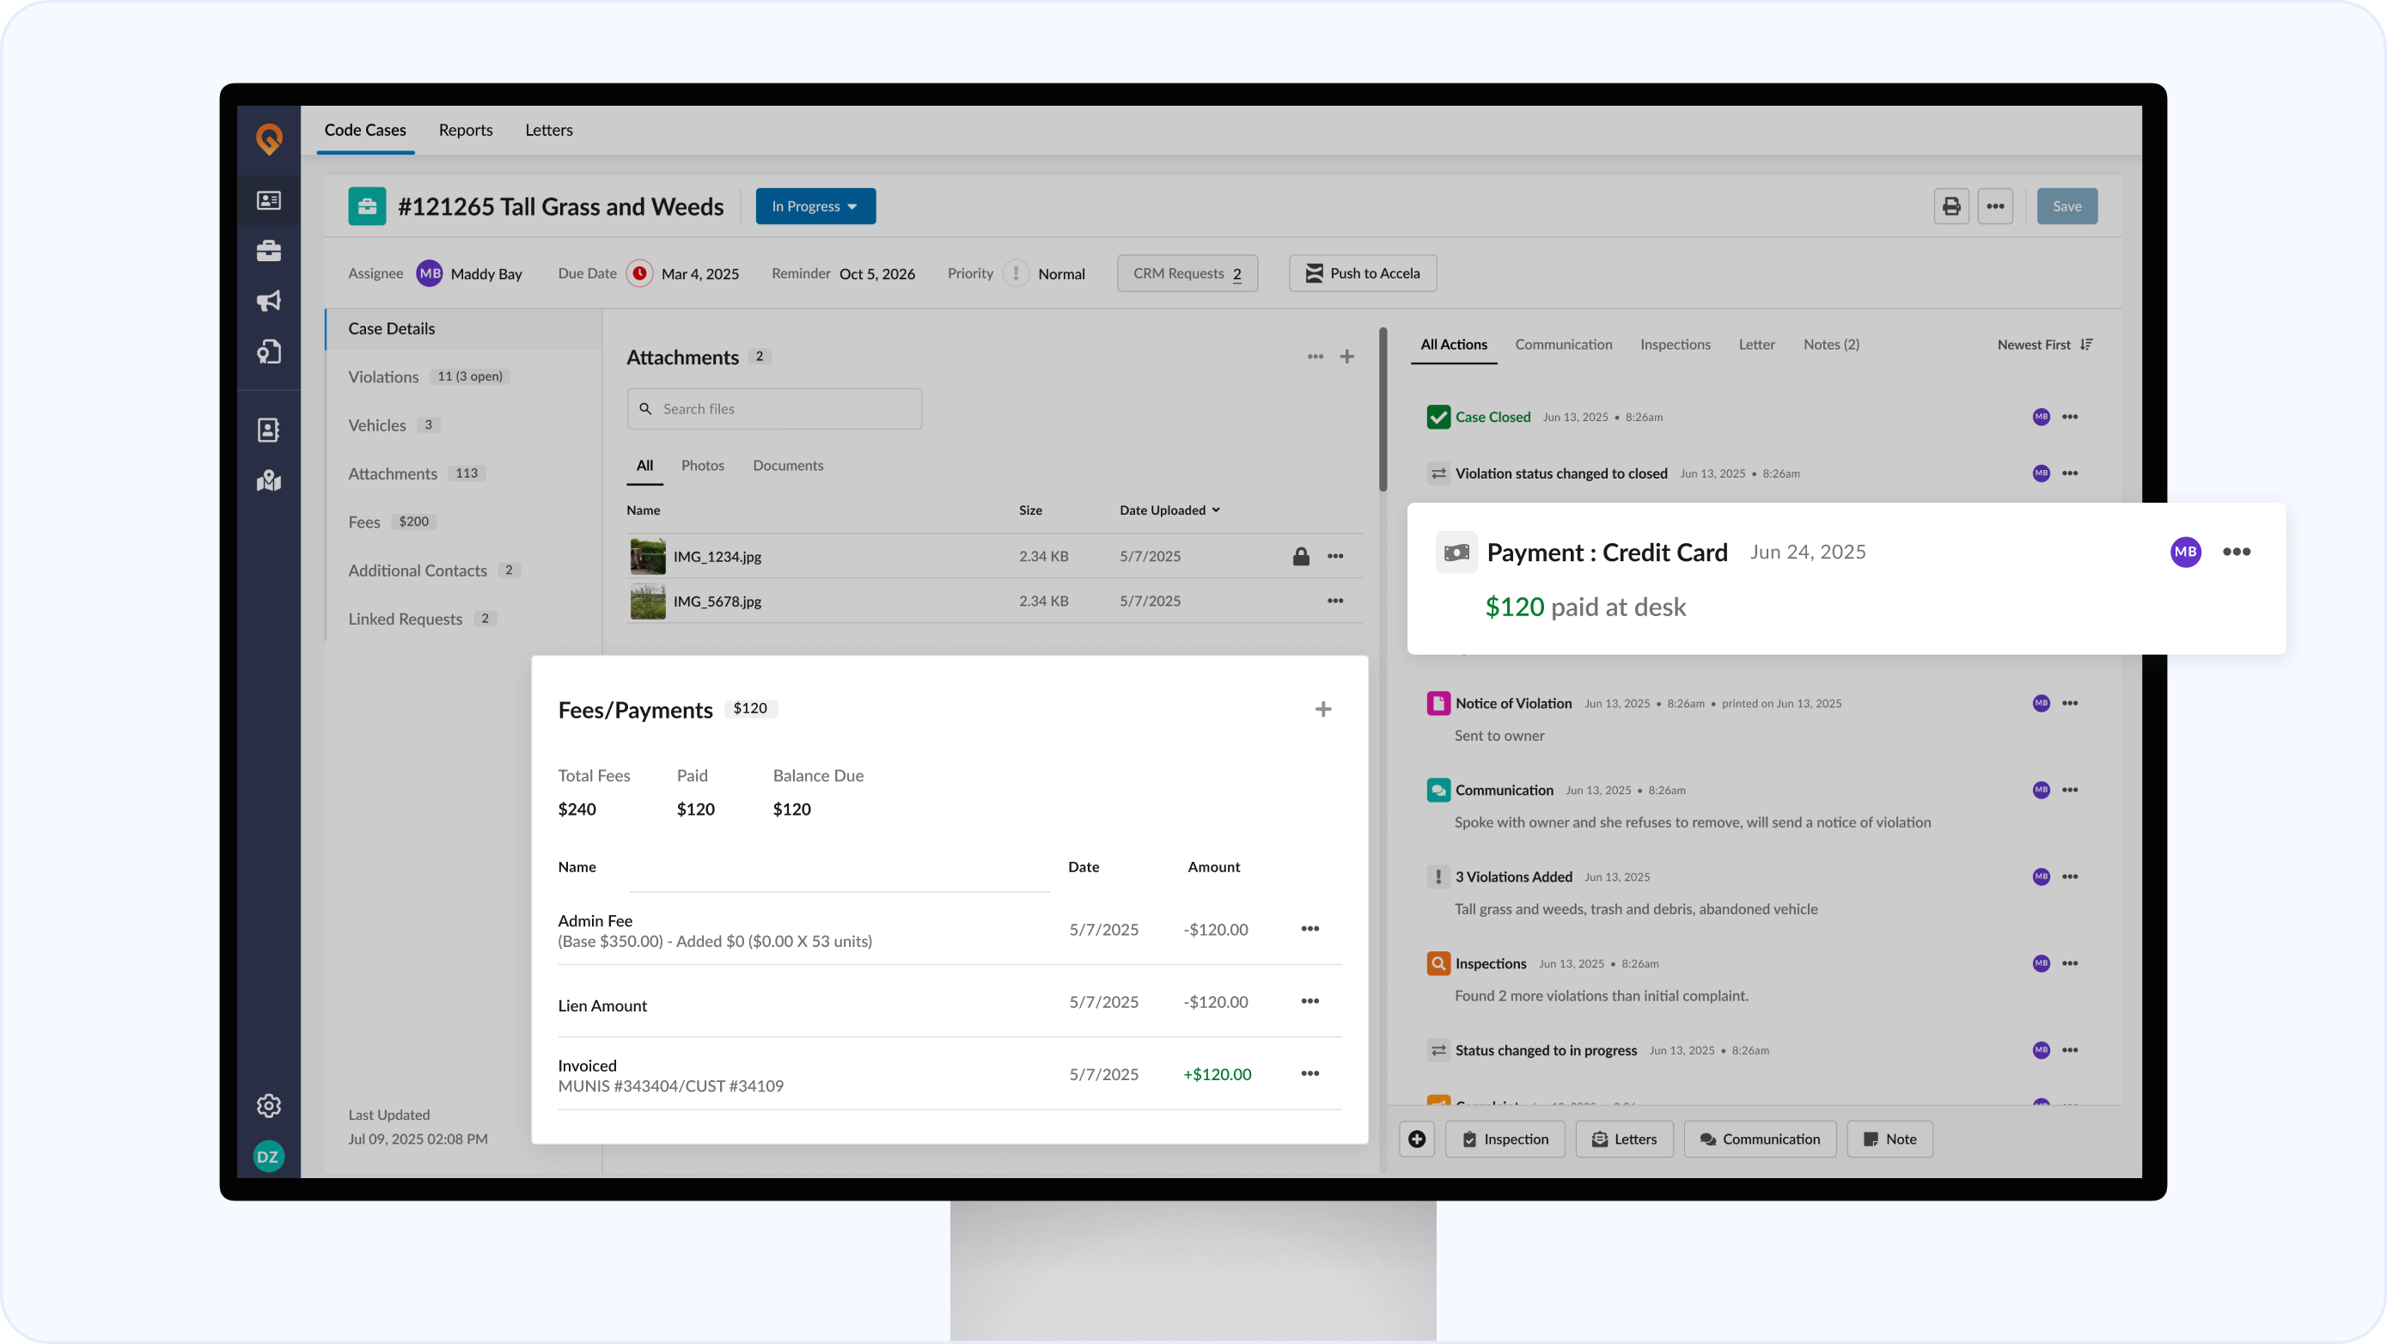
Task: Click the megaphone icon in sidebar
Action: pyautogui.click(x=269, y=300)
